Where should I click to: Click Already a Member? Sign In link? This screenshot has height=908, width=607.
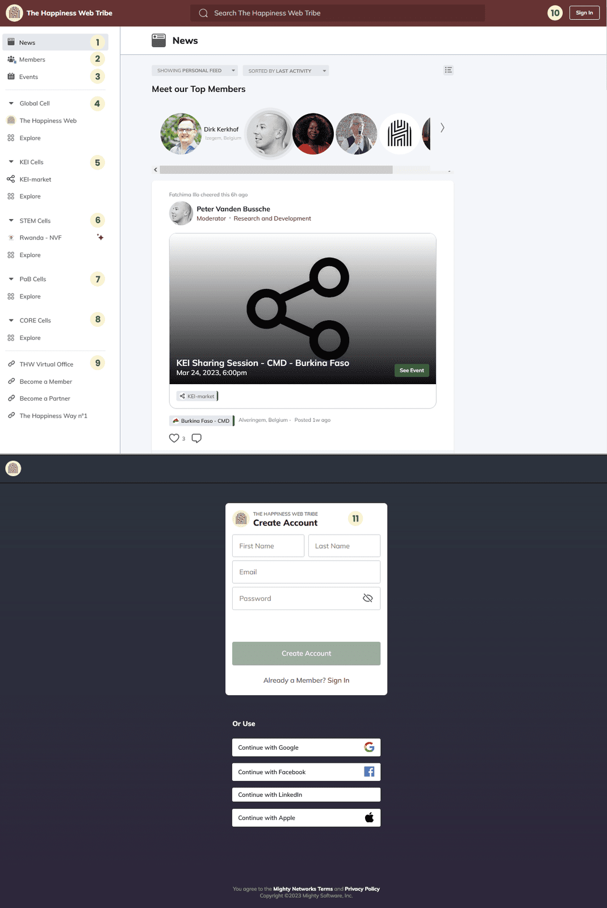coord(306,680)
